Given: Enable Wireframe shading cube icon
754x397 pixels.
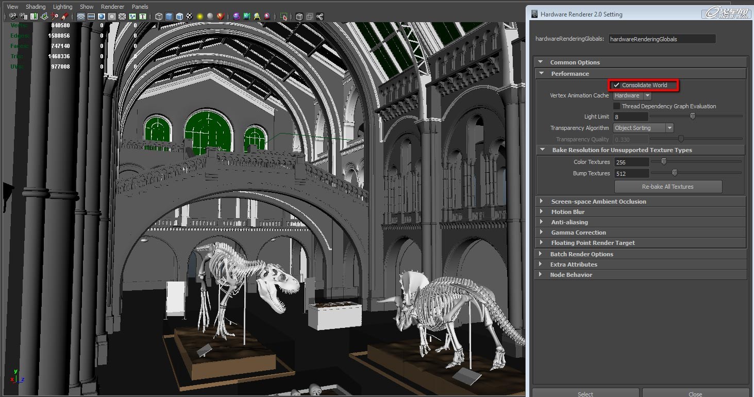Looking at the screenshot, I should pos(159,16).
